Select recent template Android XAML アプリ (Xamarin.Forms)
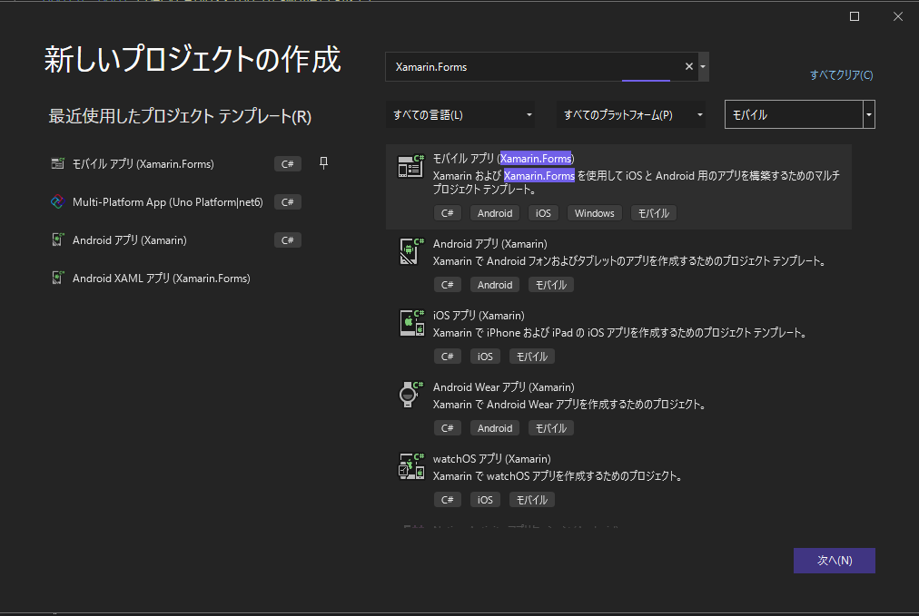This screenshot has width=919, height=616. click(x=161, y=279)
